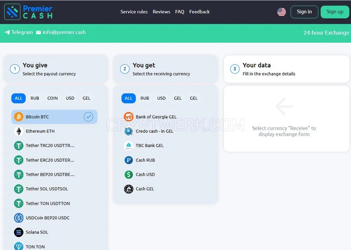Screen dimensions: 351x250
Task: Open the US flag language selector
Action: (282, 12)
